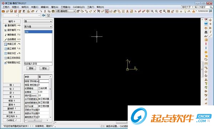Click the parameter table vertical scrollbar
214x129 pixels.
click(51, 96)
